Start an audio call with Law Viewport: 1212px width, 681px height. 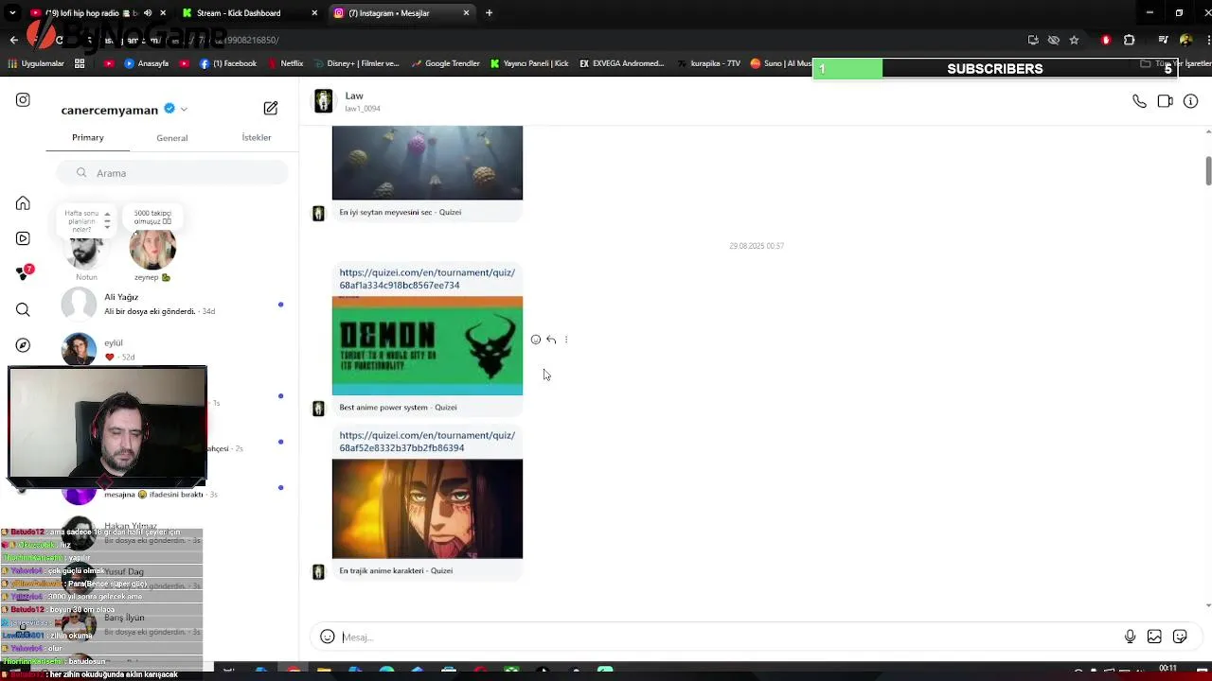1139,101
